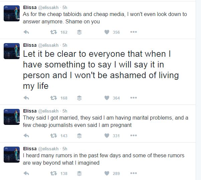Reply to the 'They said I got married' tweet

coord(26,136)
